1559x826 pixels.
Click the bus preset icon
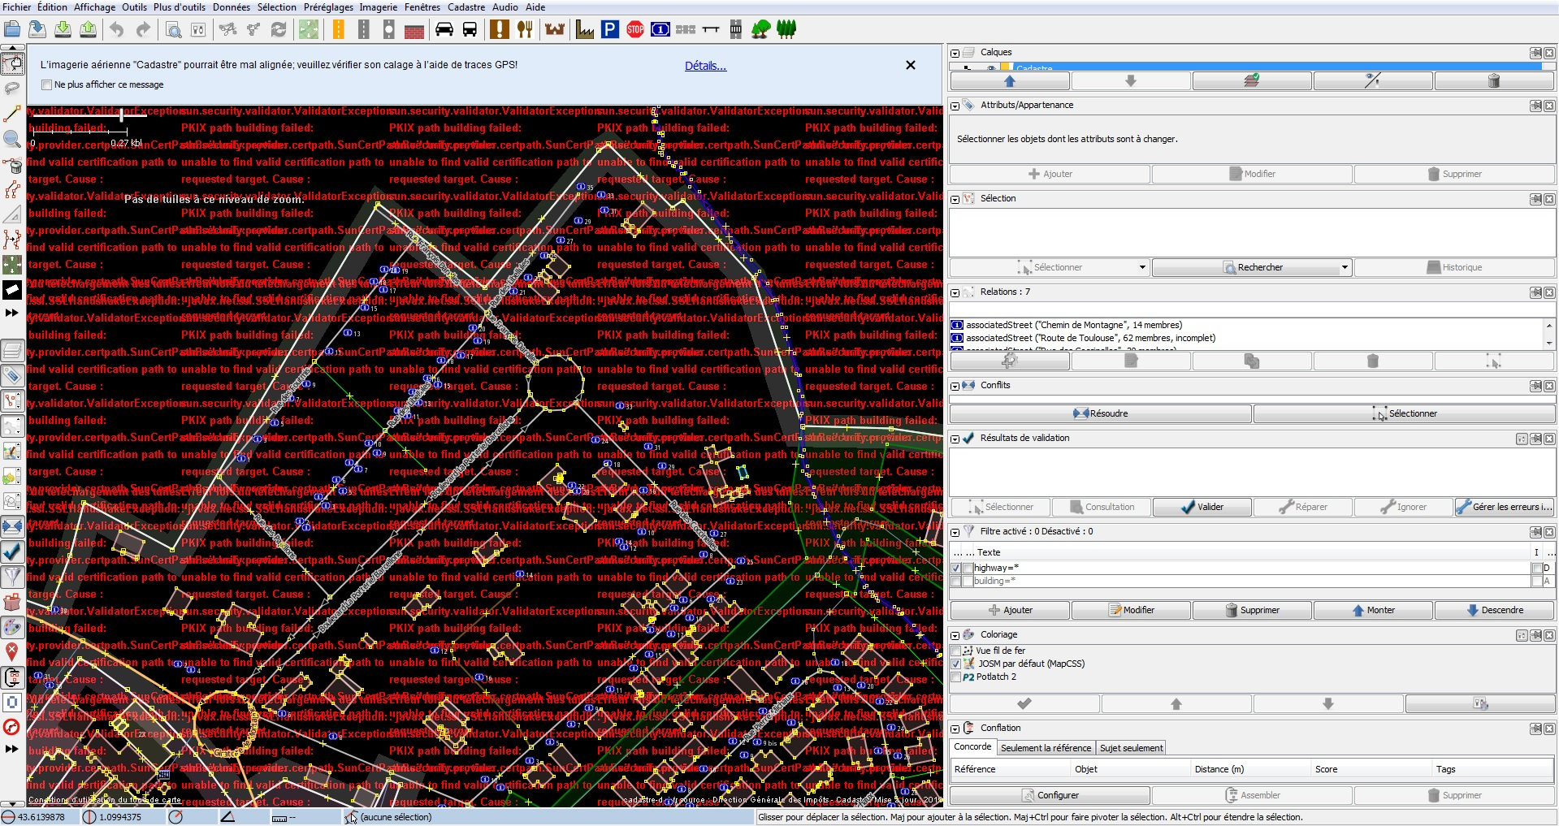[x=470, y=30]
